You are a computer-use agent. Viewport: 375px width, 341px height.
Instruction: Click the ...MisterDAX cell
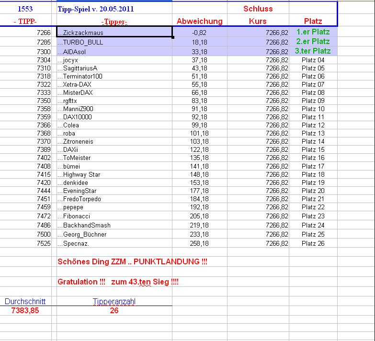[x=114, y=92]
